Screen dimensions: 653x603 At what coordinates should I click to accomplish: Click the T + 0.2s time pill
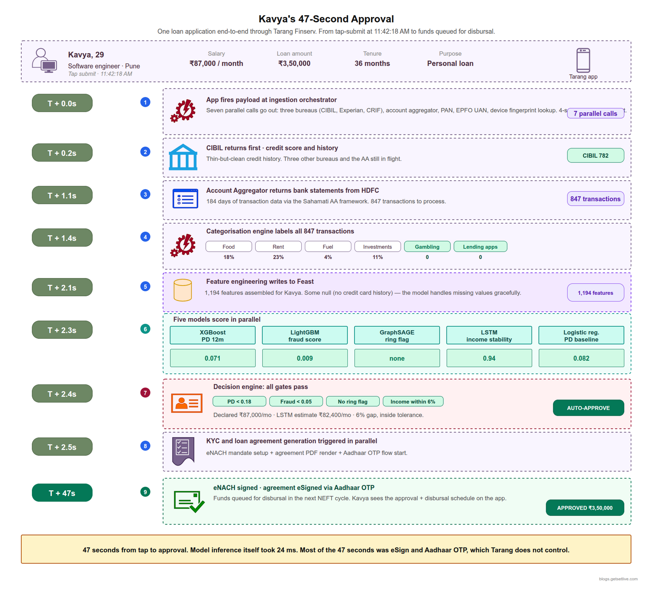pos(62,153)
